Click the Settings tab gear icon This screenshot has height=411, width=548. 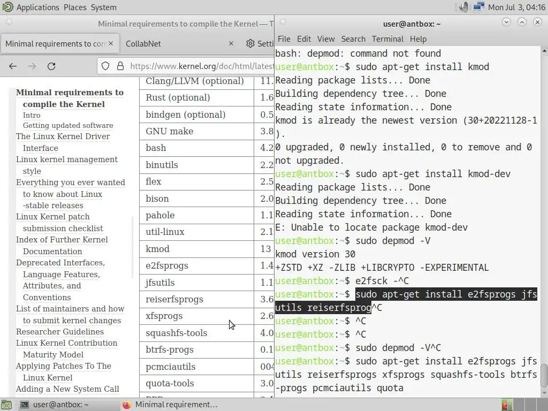[250, 43]
